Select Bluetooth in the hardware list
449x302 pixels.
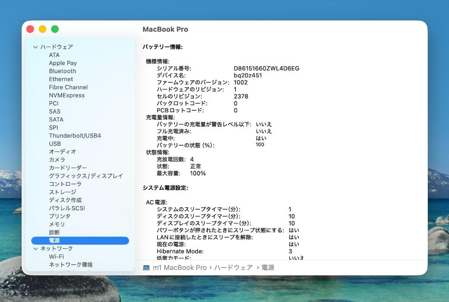click(x=62, y=71)
